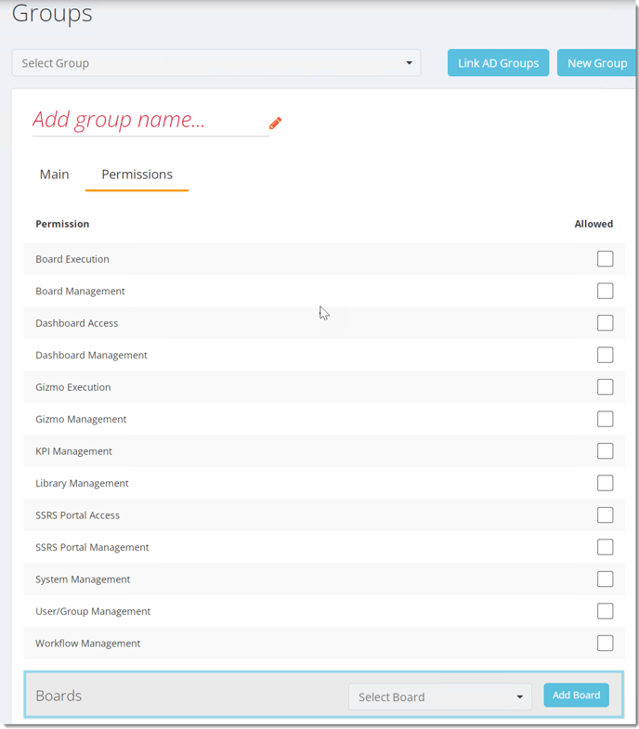
Task: Allow KPI Management permission
Action: (605, 451)
